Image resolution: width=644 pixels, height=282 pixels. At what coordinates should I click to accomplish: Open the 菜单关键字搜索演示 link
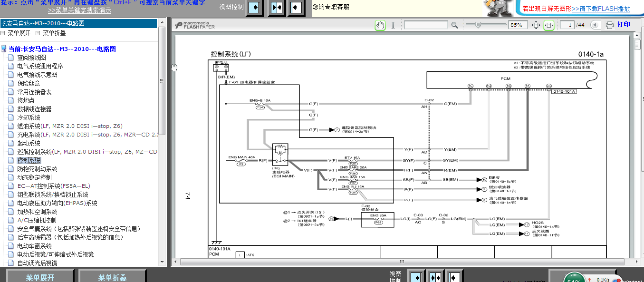point(79,10)
